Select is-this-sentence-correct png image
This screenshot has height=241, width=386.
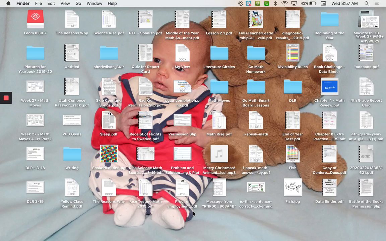pos(256,187)
